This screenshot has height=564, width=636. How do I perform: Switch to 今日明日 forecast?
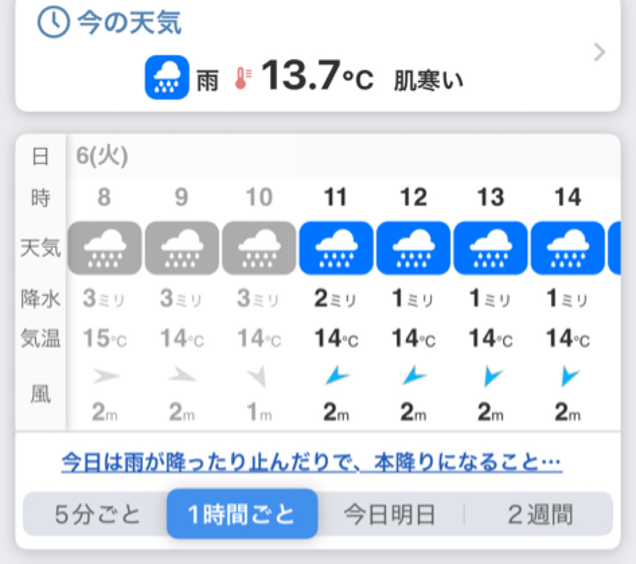click(389, 514)
